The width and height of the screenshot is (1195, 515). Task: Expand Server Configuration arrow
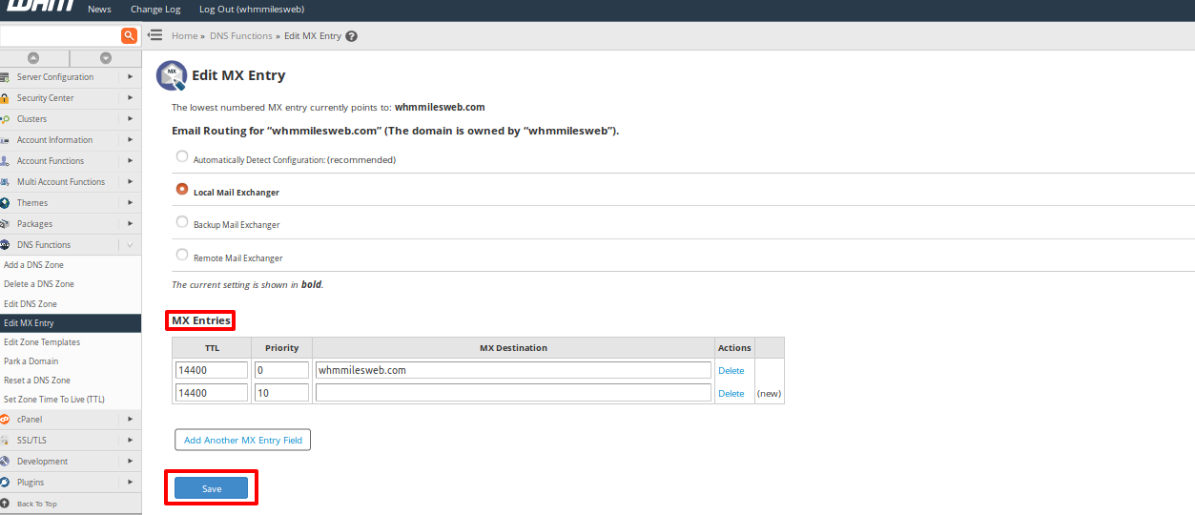[130, 77]
